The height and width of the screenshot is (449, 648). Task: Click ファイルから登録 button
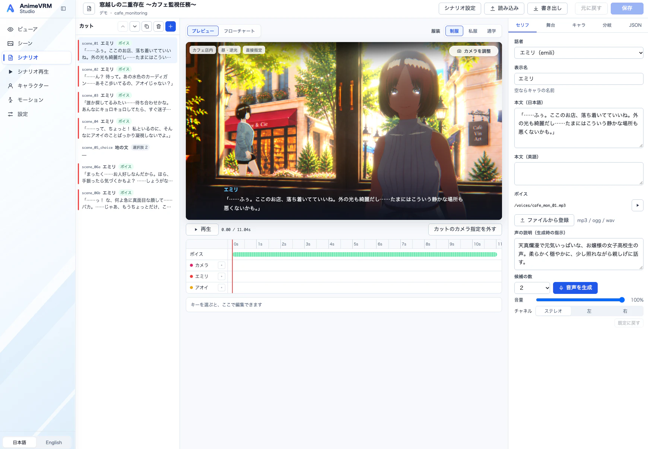(544, 220)
